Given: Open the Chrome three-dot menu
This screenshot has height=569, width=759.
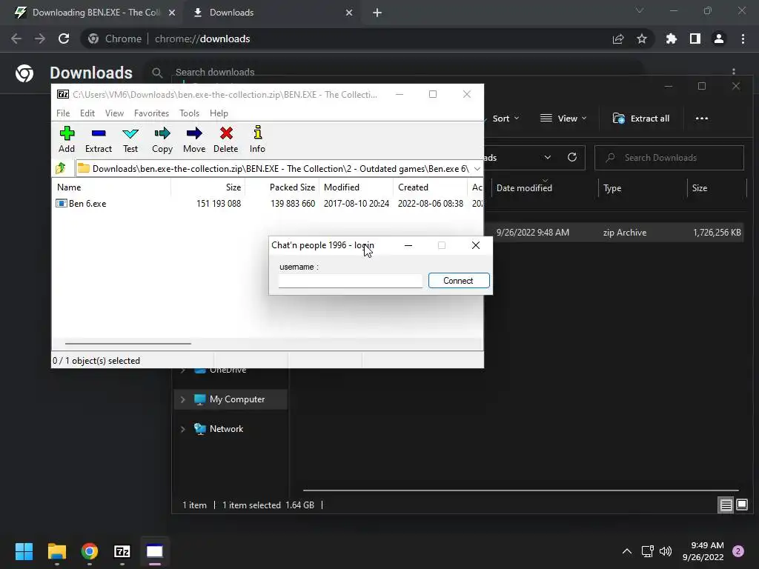Looking at the screenshot, I should 743,39.
